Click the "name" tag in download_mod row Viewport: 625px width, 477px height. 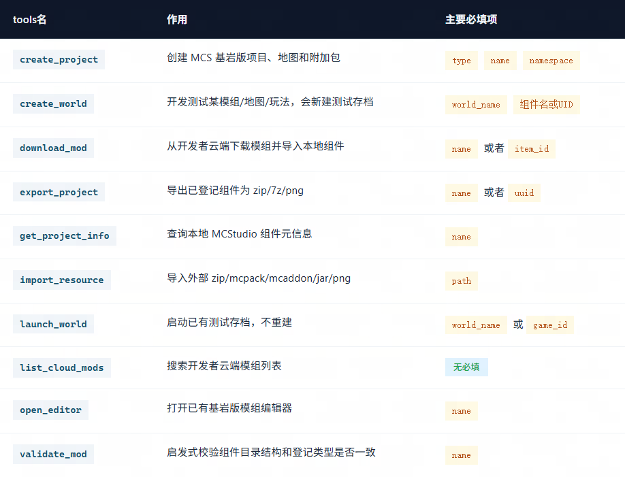[x=462, y=149]
